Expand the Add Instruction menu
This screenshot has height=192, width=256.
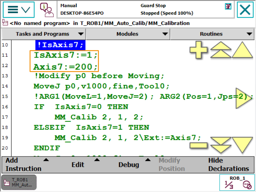[x=27, y=165]
